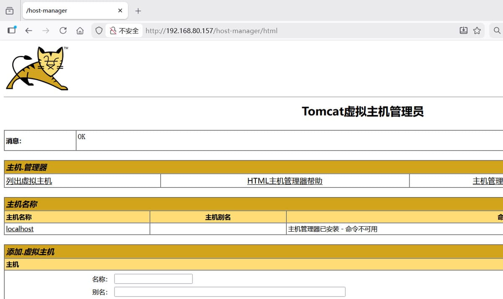This screenshot has width=503, height=299.
Task: Click into the 别名 input field
Action: 230,292
